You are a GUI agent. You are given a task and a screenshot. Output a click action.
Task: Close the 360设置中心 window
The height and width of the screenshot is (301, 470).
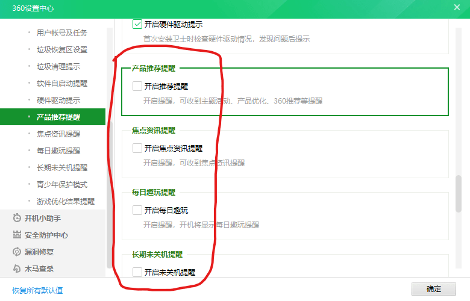pos(457,7)
